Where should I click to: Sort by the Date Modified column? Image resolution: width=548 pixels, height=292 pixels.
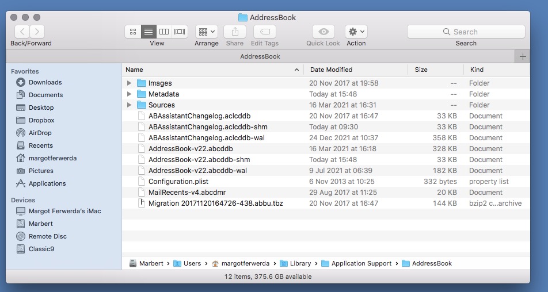click(x=356, y=70)
